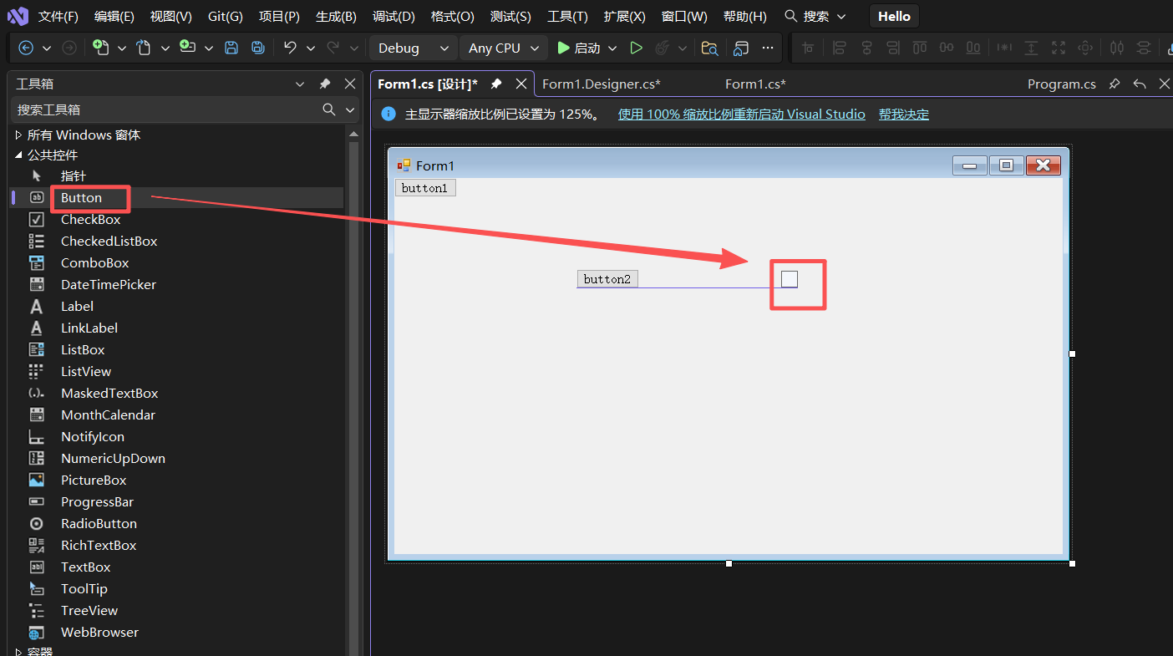Viewport: 1173px width, 656px height.
Task: Open the 视图(V) menu
Action: pyautogui.click(x=171, y=17)
